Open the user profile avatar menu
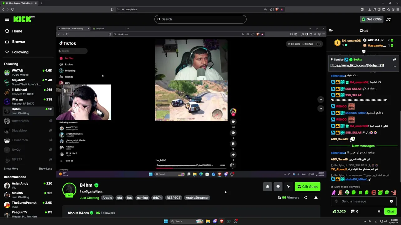The width and height of the screenshot is (401, 225). tap(389, 19)
